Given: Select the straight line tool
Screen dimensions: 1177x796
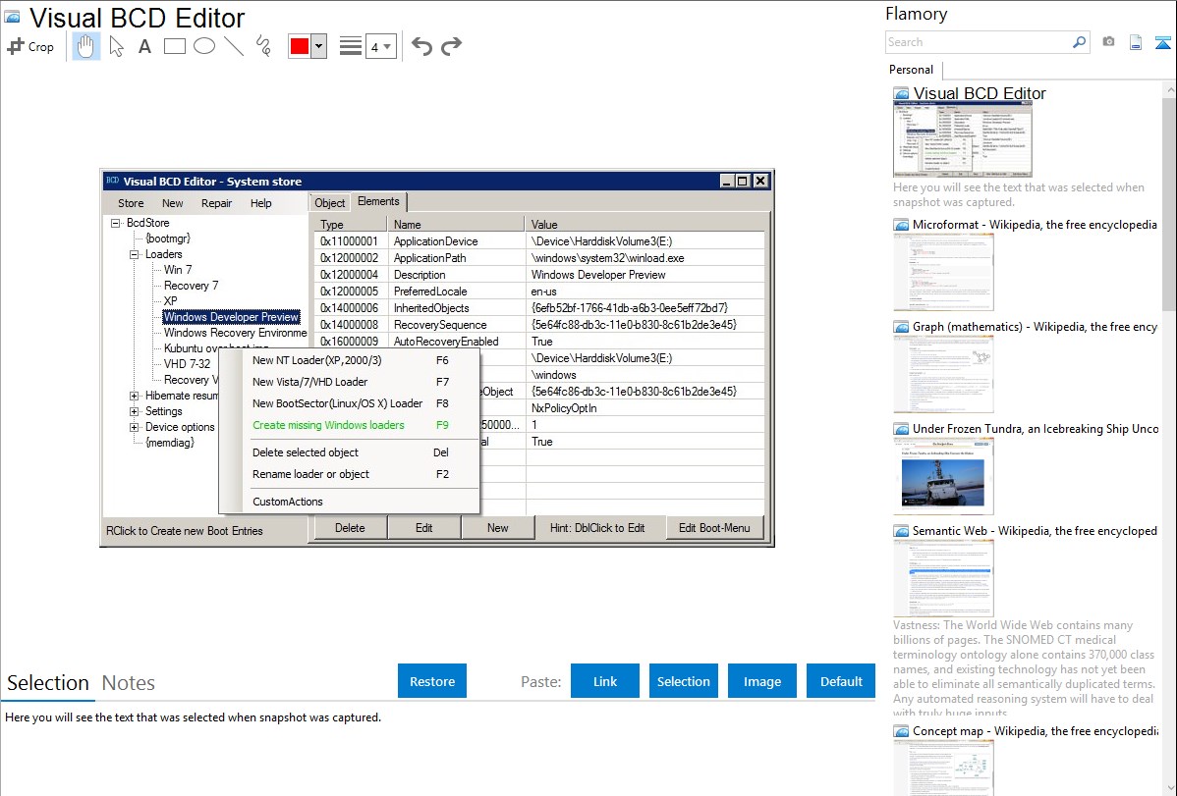Looking at the screenshot, I should 234,46.
